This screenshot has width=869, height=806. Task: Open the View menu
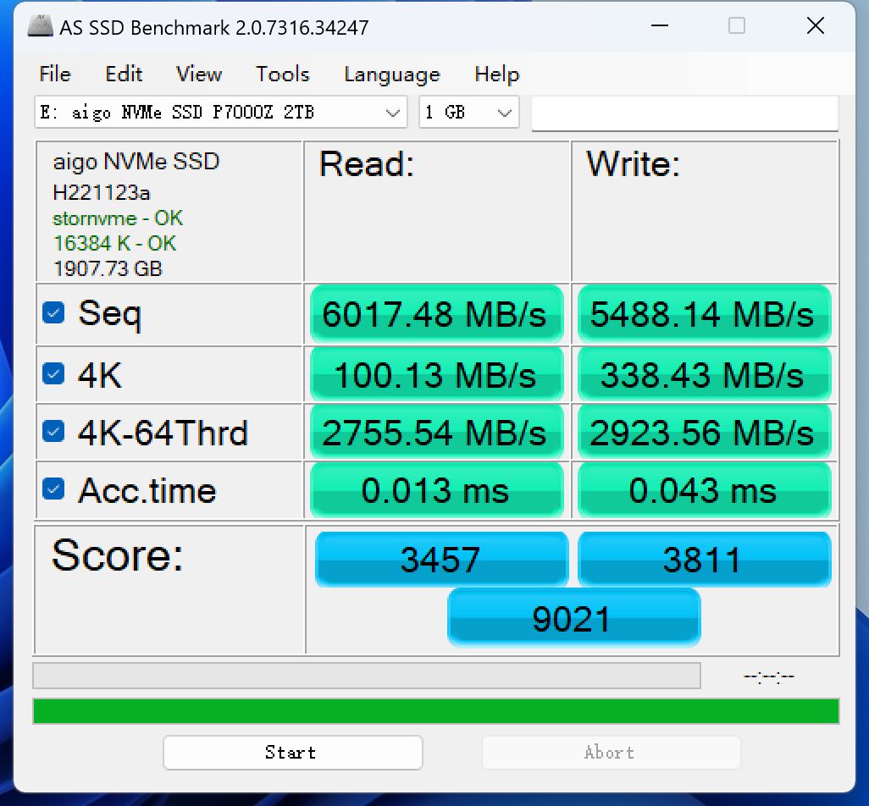click(199, 75)
